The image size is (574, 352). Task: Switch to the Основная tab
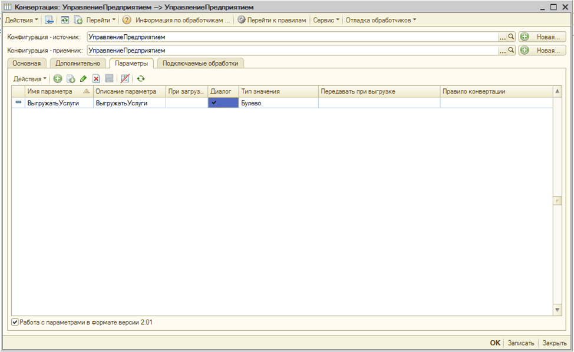point(27,64)
